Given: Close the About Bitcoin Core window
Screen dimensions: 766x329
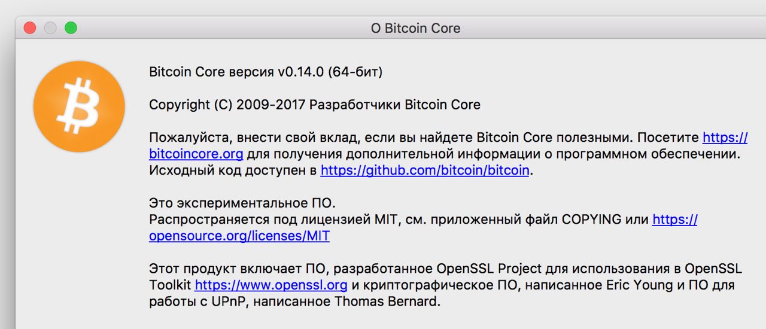Looking at the screenshot, I should click(x=29, y=28).
